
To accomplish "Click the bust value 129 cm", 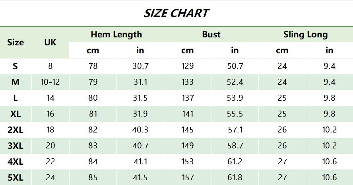I will click(187, 66).
